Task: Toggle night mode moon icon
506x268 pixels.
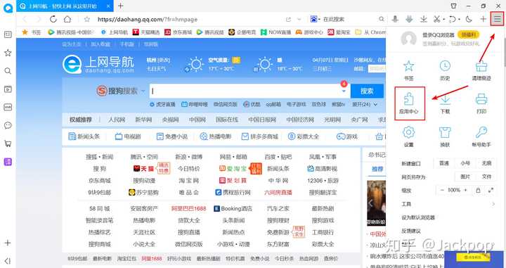Action: tap(469, 20)
